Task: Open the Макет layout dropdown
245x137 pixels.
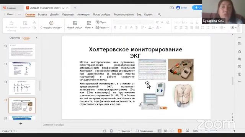Action: 89,27
